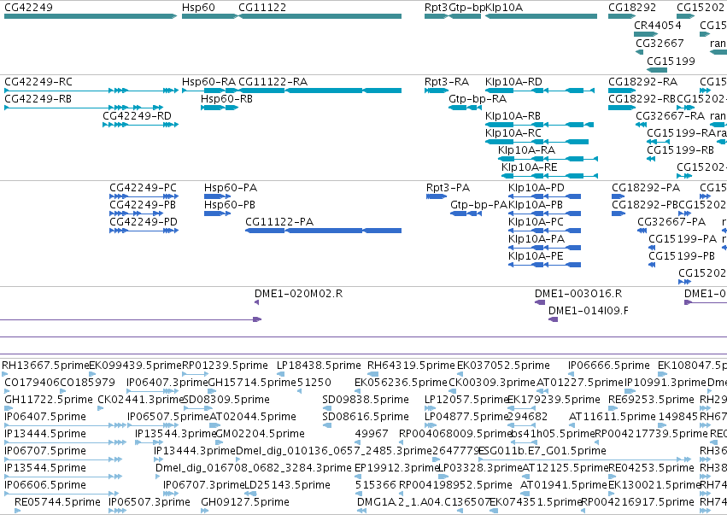This screenshot has height=515, width=727.
Task: Select protein CG32667-PA
Action: 642,231
